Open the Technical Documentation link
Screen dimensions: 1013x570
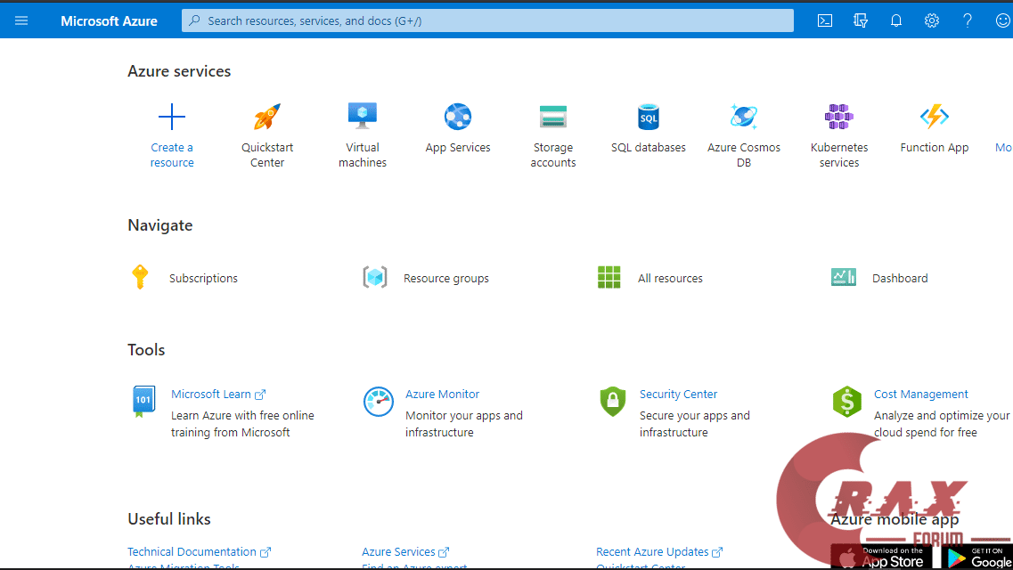point(199,552)
